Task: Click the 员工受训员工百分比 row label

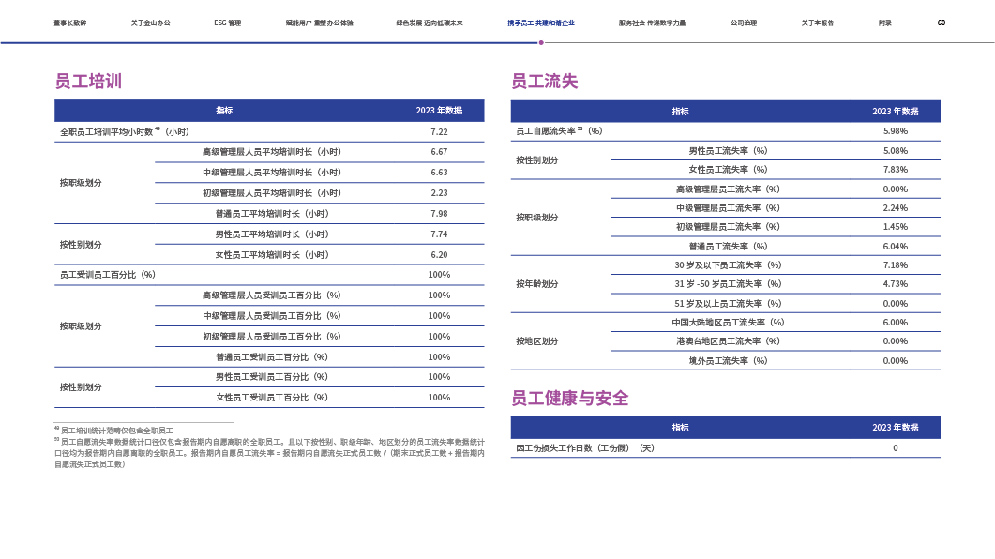Action: (108, 275)
